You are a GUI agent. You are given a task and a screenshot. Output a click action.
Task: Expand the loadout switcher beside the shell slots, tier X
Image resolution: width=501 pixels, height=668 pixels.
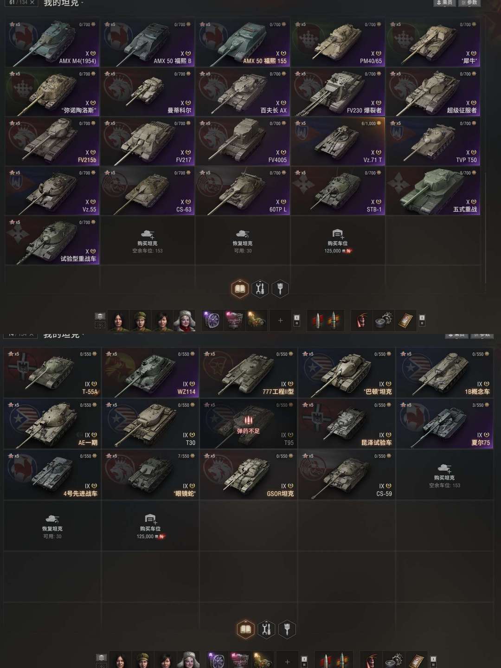pos(297,320)
